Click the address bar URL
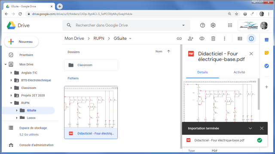This screenshot has width=275, height=154. [x=82, y=14]
